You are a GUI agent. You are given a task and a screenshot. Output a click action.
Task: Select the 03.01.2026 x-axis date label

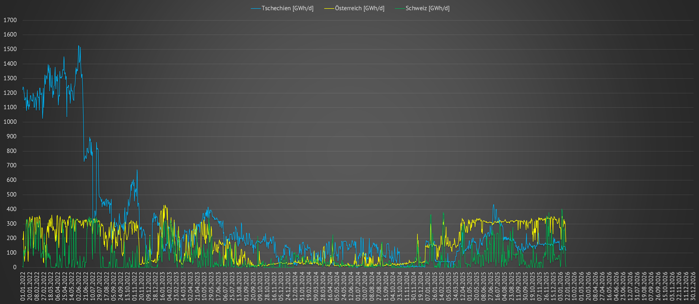point(560,286)
